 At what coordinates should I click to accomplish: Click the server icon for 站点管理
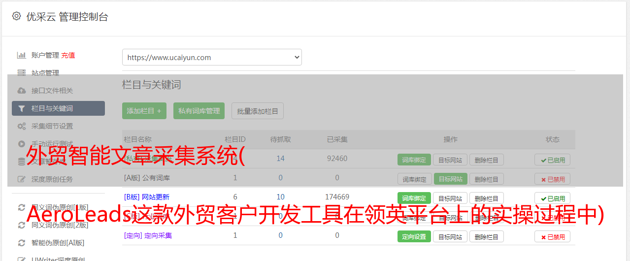[x=21, y=73]
